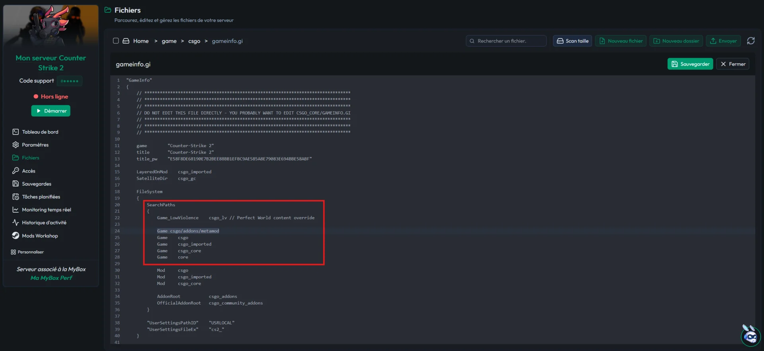This screenshot has width=764, height=351.
Task: Click the UserSettingsPathID line
Action: tap(191, 323)
